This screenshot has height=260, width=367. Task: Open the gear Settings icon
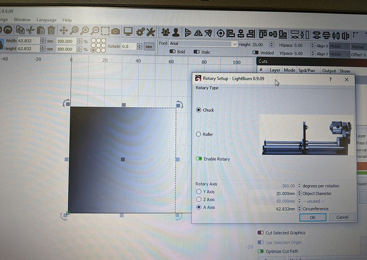(139, 31)
